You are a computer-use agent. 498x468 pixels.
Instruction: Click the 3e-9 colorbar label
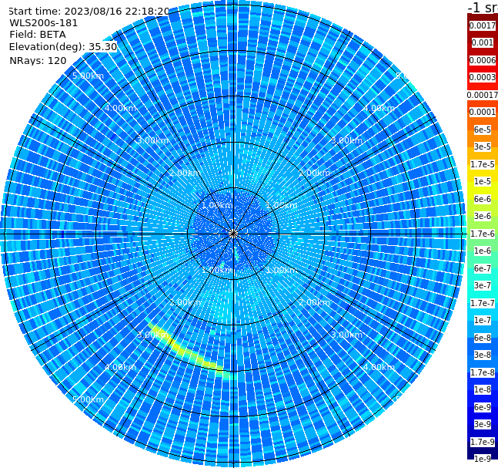[483, 424]
